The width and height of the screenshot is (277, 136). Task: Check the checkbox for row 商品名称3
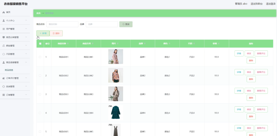(x=40, y=94)
